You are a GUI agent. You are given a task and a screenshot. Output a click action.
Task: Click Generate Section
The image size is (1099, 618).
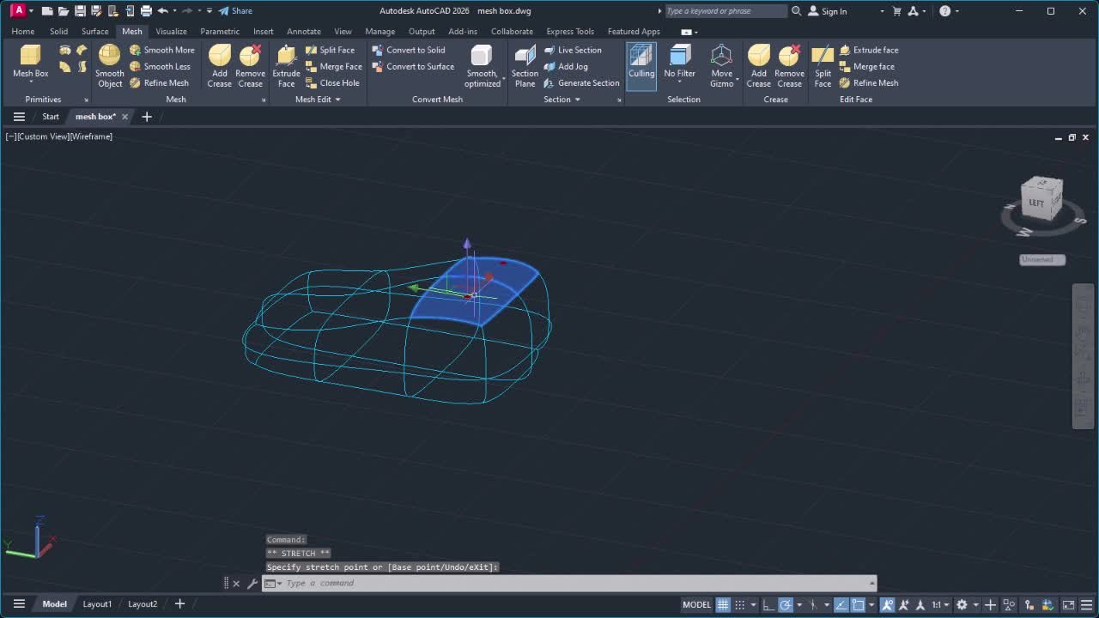click(x=581, y=83)
